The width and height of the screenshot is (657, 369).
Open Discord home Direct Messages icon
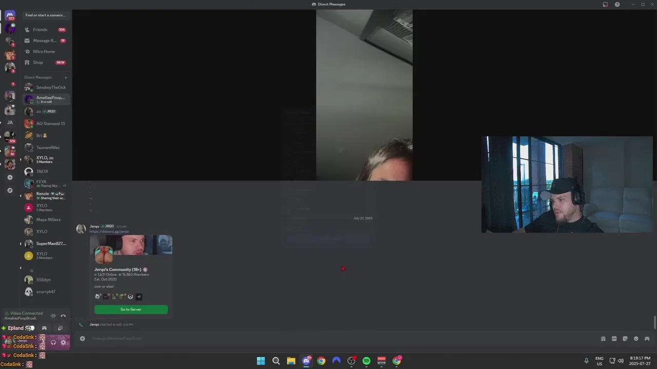(10, 16)
